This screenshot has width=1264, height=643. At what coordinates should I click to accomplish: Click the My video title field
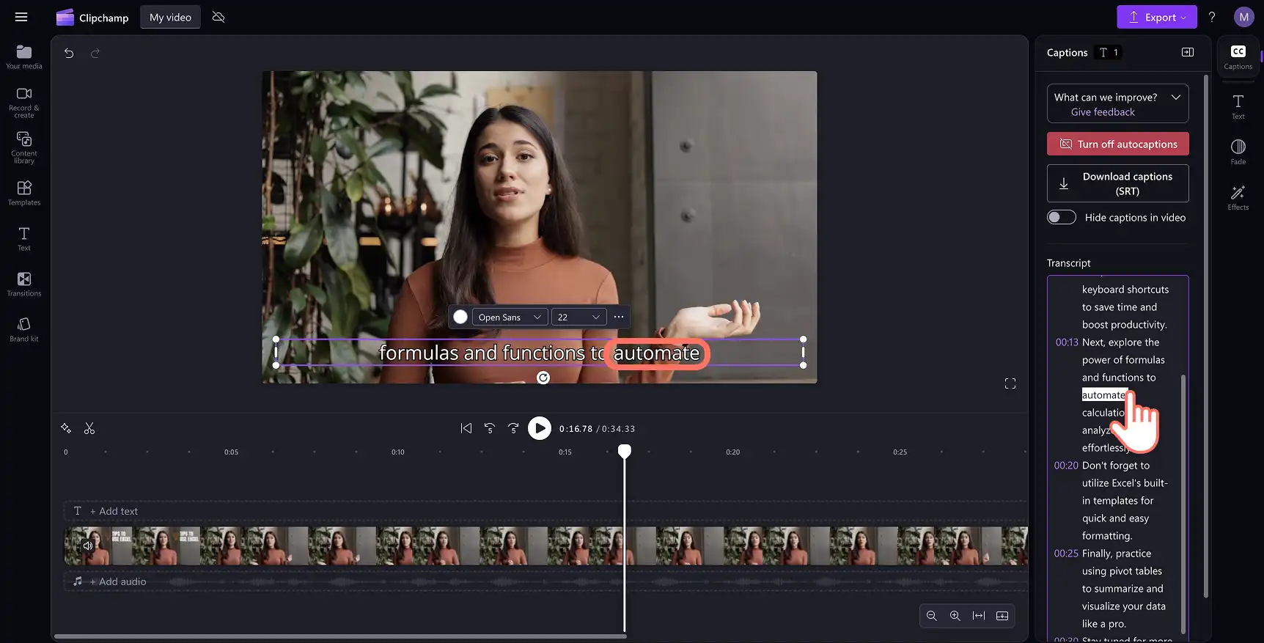click(170, 17)
